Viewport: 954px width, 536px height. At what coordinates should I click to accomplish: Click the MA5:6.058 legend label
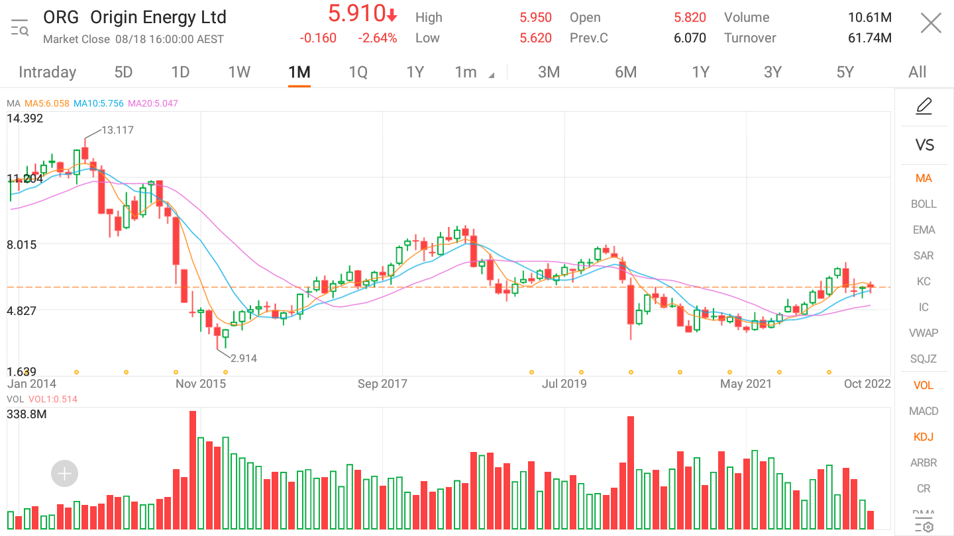tap(46, 103)
